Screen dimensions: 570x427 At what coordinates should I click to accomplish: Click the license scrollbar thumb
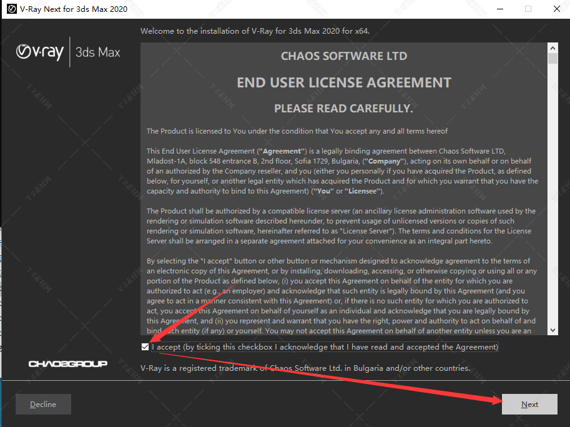553,59
